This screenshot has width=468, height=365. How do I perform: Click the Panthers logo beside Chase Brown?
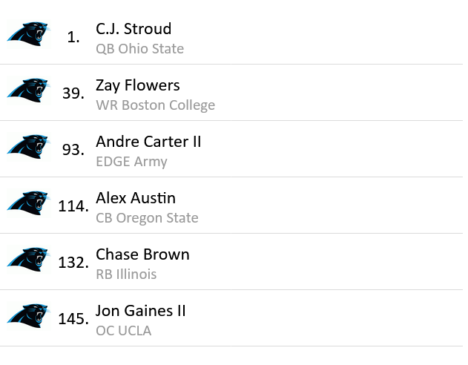point(29,260)
